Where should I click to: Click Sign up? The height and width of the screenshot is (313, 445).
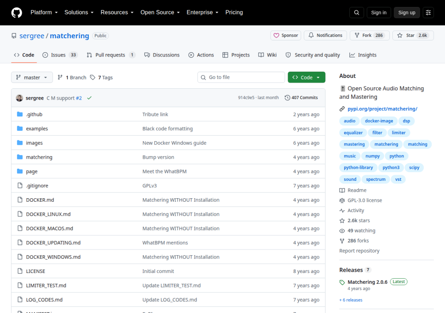(407, 13)
